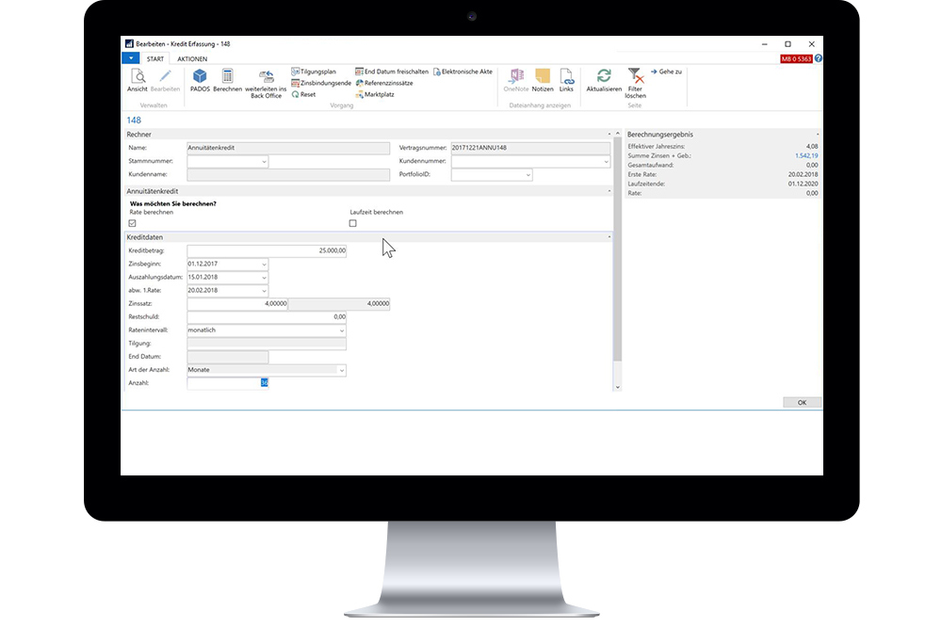
Task: Open the Zinsbeginn date dropdown
Action: (x=263, y=265)
